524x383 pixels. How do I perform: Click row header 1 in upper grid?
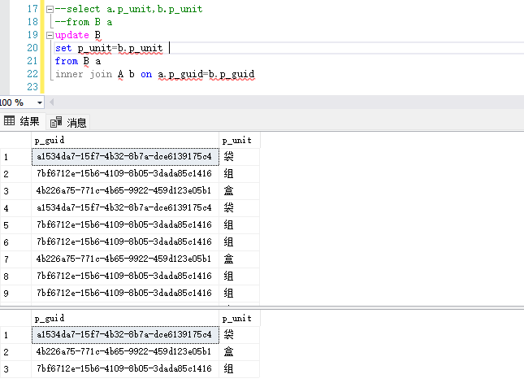tap(15, 157)
